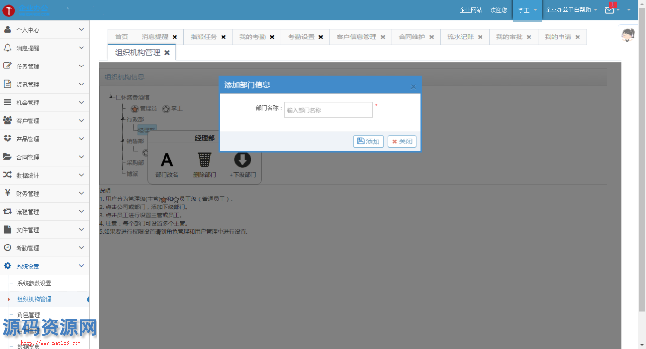The width and height of the screenshot is (646, 349).
Task: Click the 删除部门 trash bin icon
Action: point(204,160)
